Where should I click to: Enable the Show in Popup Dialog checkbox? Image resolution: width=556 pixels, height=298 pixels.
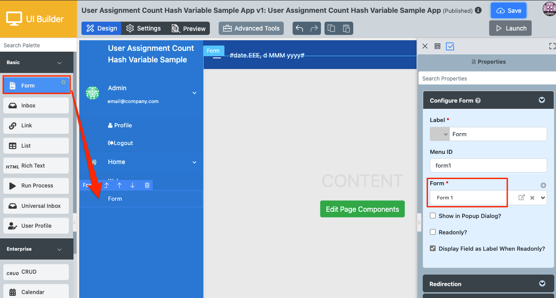click(x=433, y=216)
